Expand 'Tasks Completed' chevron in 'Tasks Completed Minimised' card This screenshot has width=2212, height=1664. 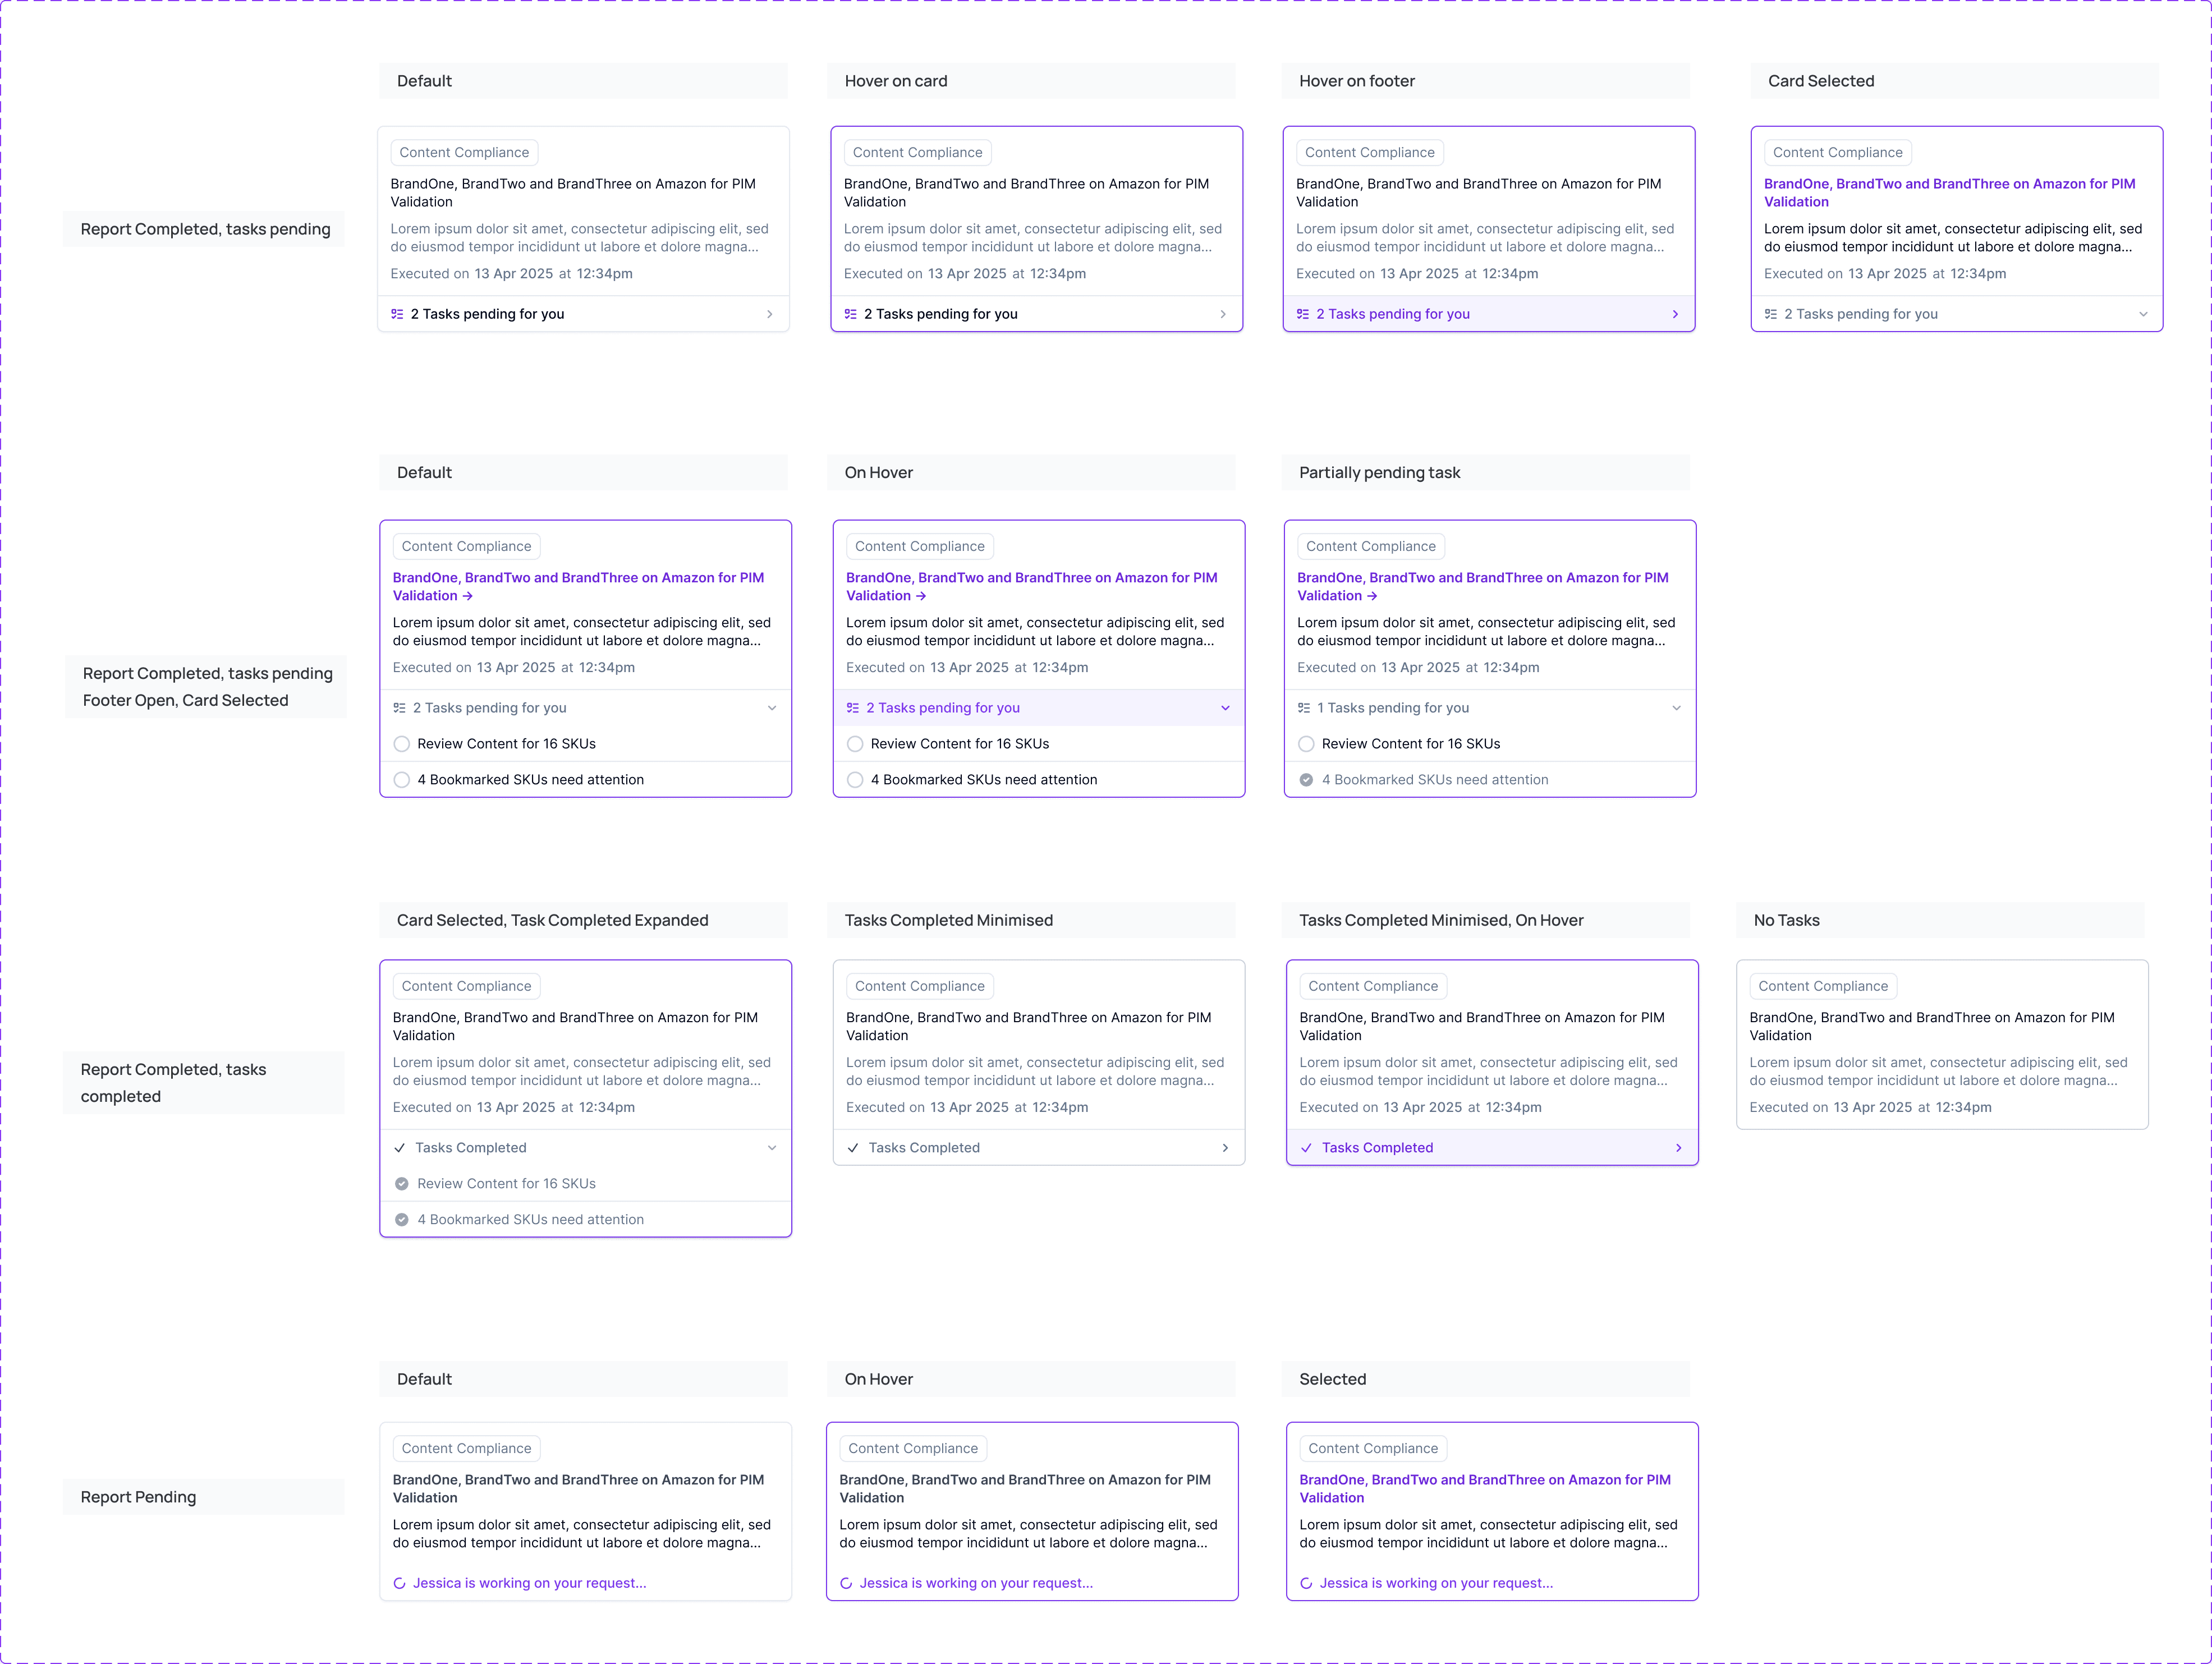tap(1225, 1148)
